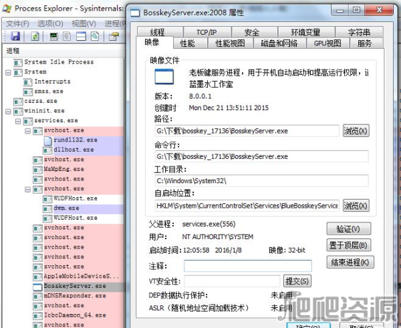401x328 pixels.
Task: Click the 进程 column header
Action: click(x=64, y=51)
